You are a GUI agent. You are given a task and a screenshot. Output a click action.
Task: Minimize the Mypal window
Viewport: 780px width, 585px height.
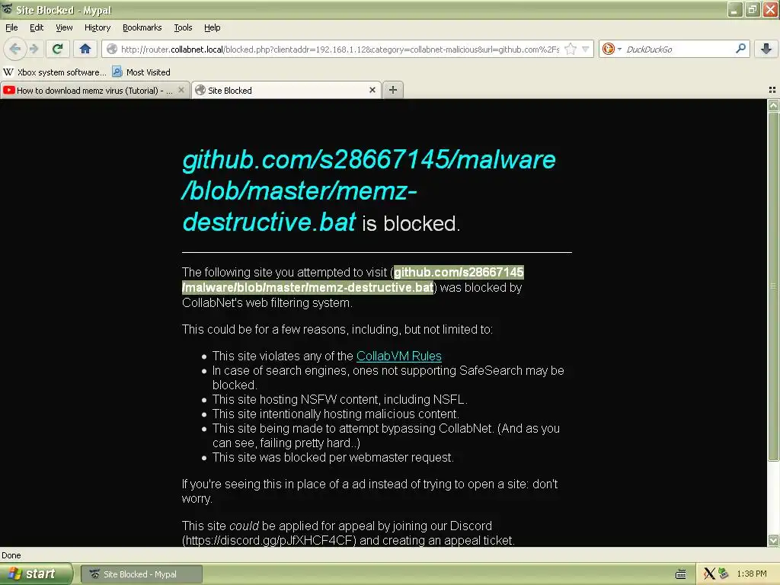735,9
